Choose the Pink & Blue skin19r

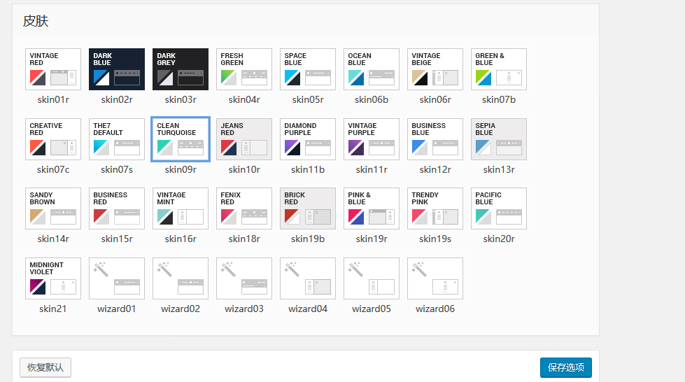coord(372,208)
